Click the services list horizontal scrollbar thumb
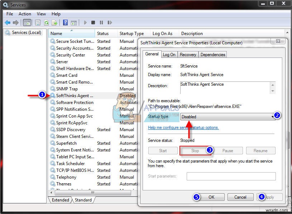Viewport: 292px width, 214px height. tap(93, 193)
